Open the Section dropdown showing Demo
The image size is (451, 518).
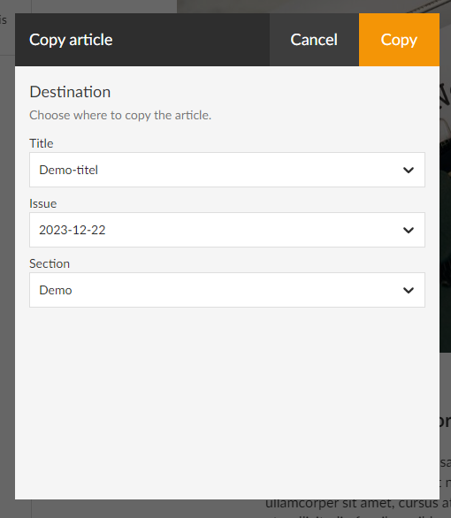click(x=227, y=290)
